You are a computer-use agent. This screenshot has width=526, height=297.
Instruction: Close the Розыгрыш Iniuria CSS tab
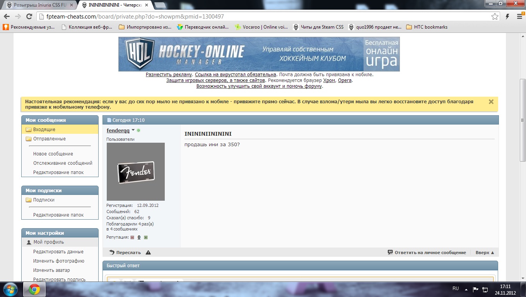coord(71,5)
